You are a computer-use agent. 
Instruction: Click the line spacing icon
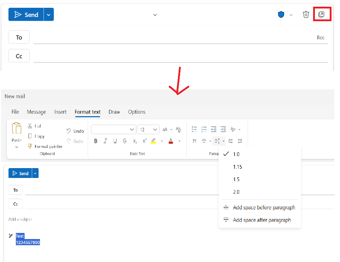[x=217, y=141]
